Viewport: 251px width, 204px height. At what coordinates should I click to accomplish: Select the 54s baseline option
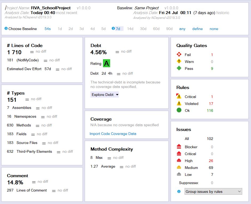coord(47,29)
